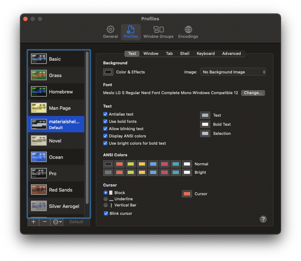Screen dimensions: 301x261
Task: Add a new profile with the plus icon
Action: (33, 222)
